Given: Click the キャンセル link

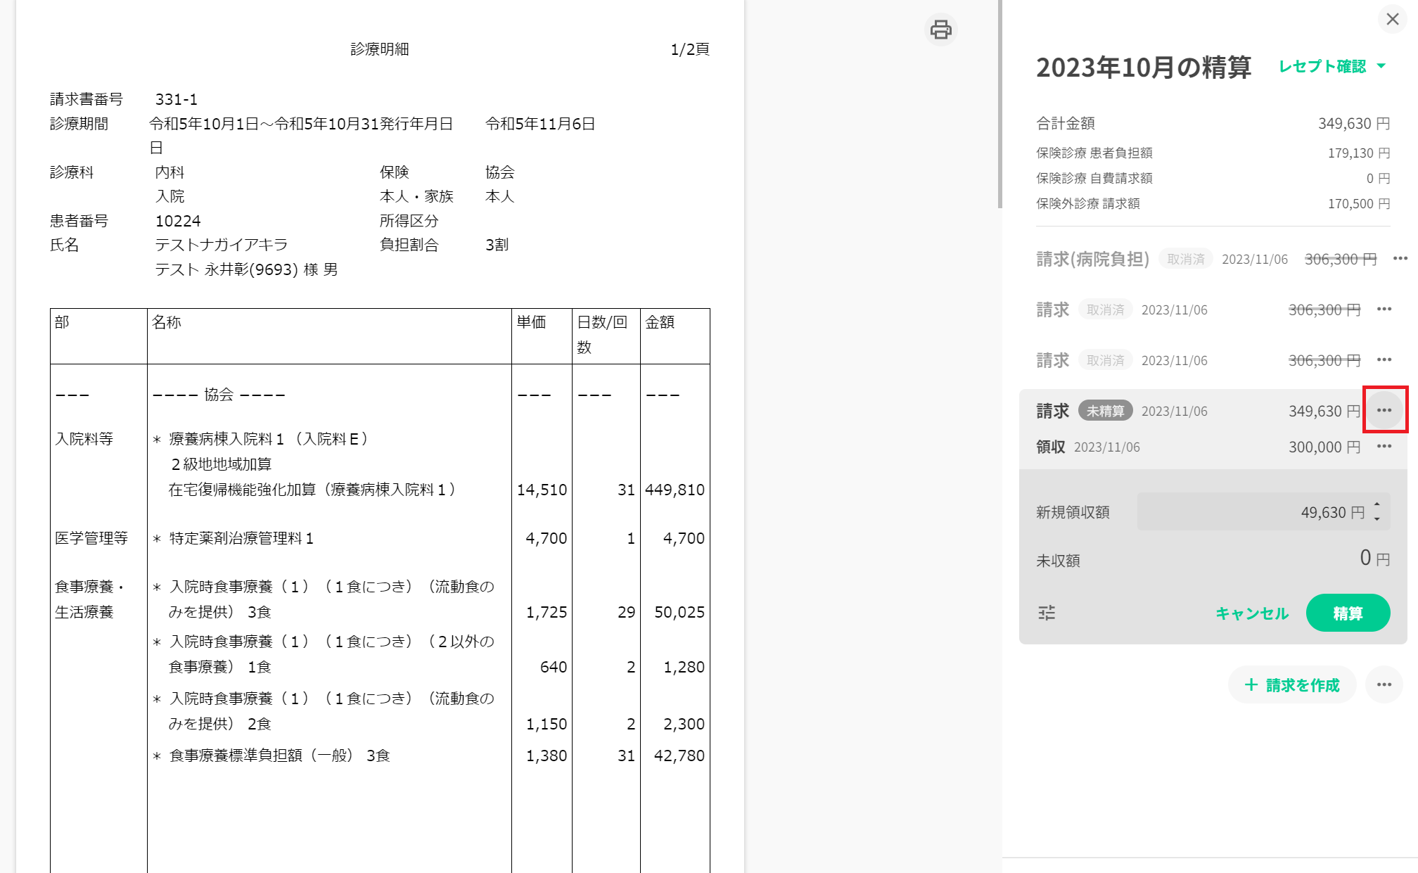Looking at the screenshot, I should tap(1251, 613).
